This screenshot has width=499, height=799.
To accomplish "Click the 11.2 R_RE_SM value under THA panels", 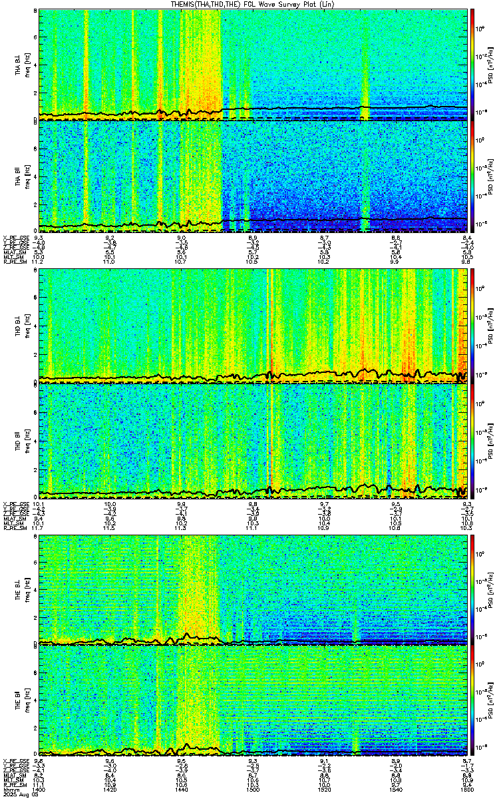I will [x=39, y=262].
